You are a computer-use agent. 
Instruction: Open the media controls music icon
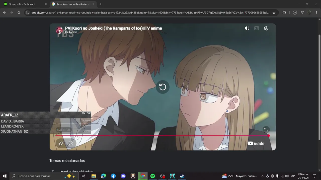[302, 12]
